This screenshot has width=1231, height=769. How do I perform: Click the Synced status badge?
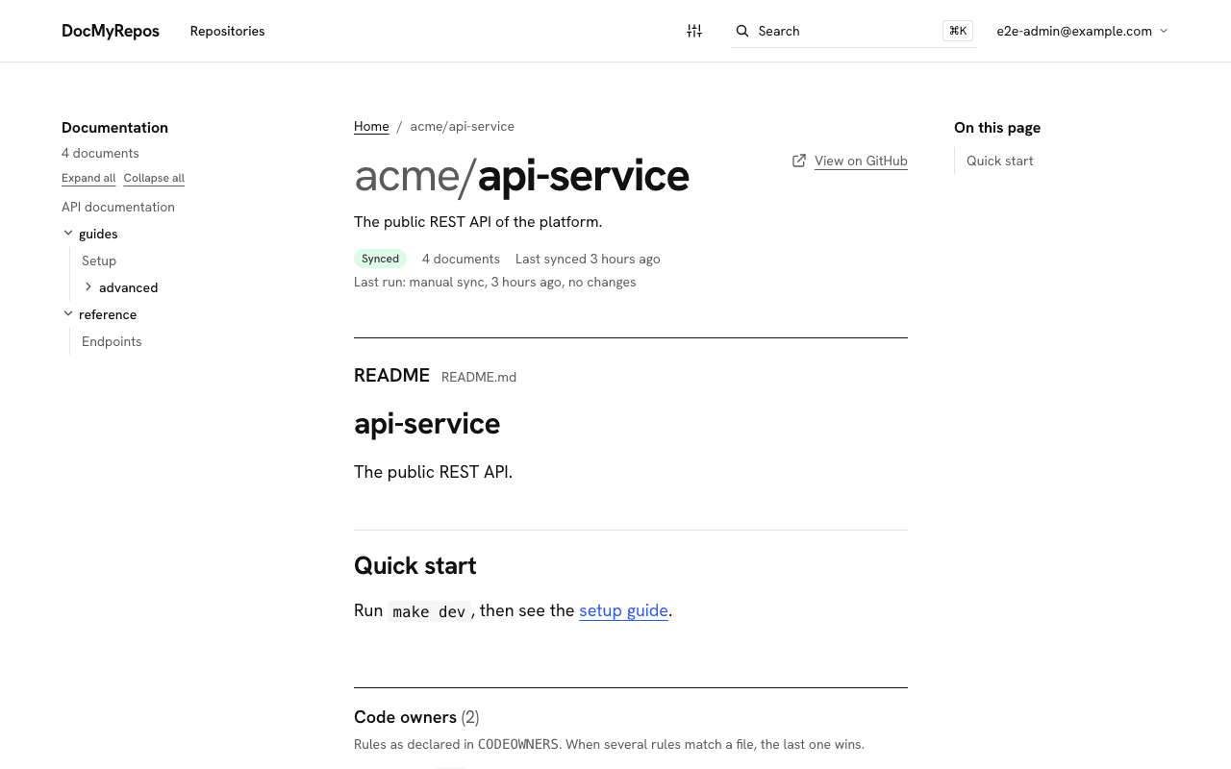[380, 259]
